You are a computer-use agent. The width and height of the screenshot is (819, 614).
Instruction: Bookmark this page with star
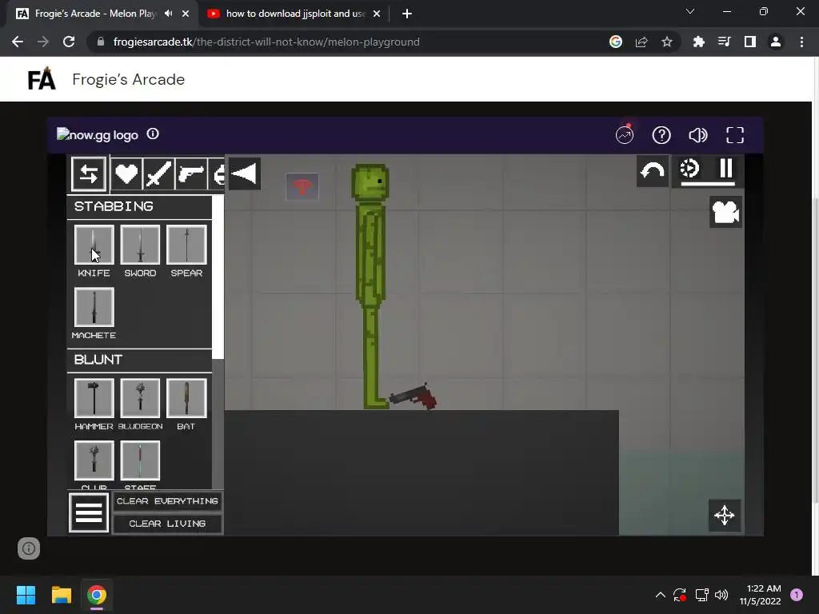click(x=667, y=42)
